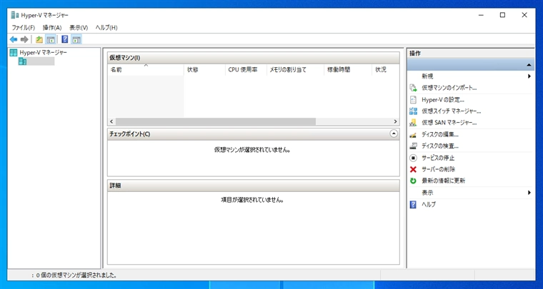The width and height of the screenshot is (543, 289).
Task: Click the 操作 pane header
Action: tap(471, 54)
